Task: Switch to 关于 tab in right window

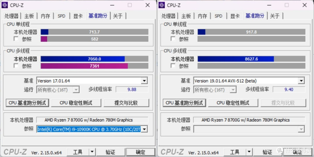Action: (x=275, y=16)
